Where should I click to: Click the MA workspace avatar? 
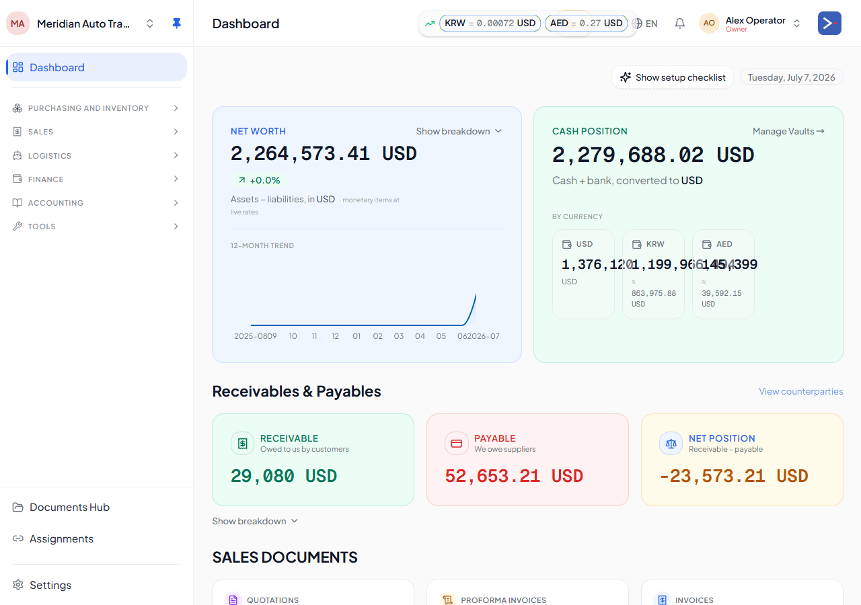[17, 24]
